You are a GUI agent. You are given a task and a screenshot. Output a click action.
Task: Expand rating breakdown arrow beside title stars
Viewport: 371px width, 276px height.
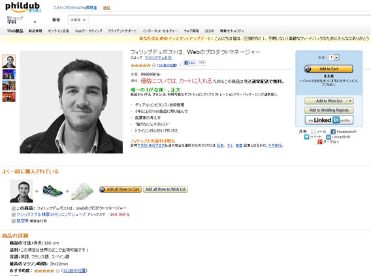[153, 65]
